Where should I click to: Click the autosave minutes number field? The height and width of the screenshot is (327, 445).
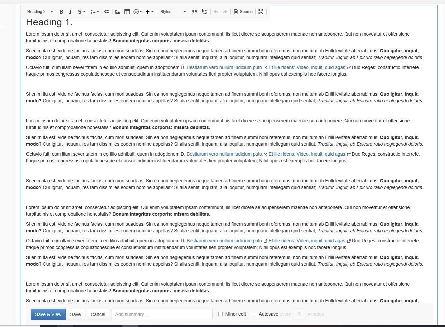299,314
